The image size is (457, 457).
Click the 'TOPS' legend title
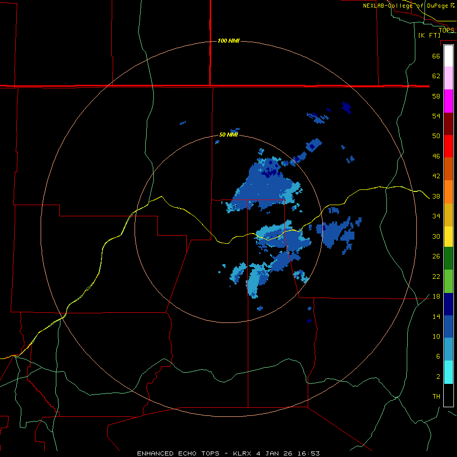point(446,30)
